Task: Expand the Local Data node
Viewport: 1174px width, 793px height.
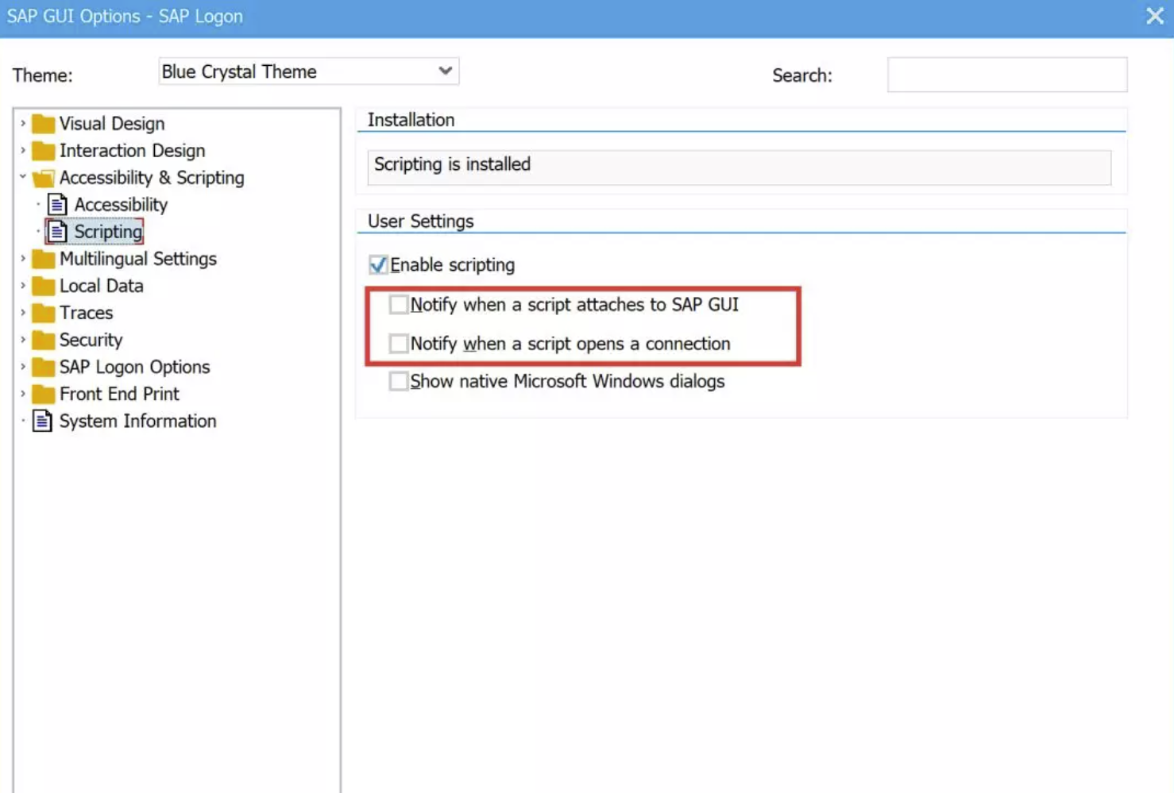Action: [23, 285]
